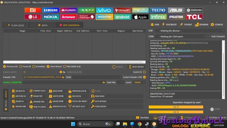
Task: Browse folder icon for Custom Local DA
Action: [64, 72]
